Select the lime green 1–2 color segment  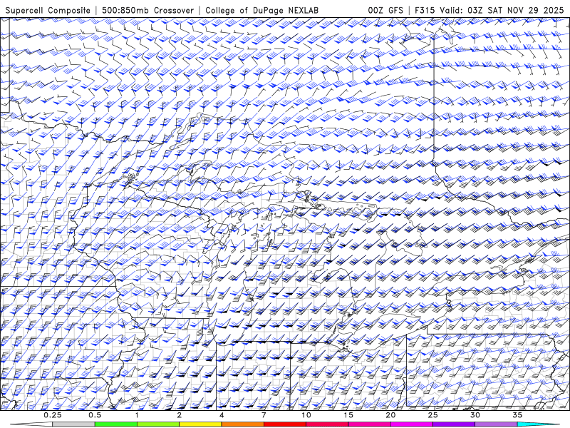tap(158, 424)
